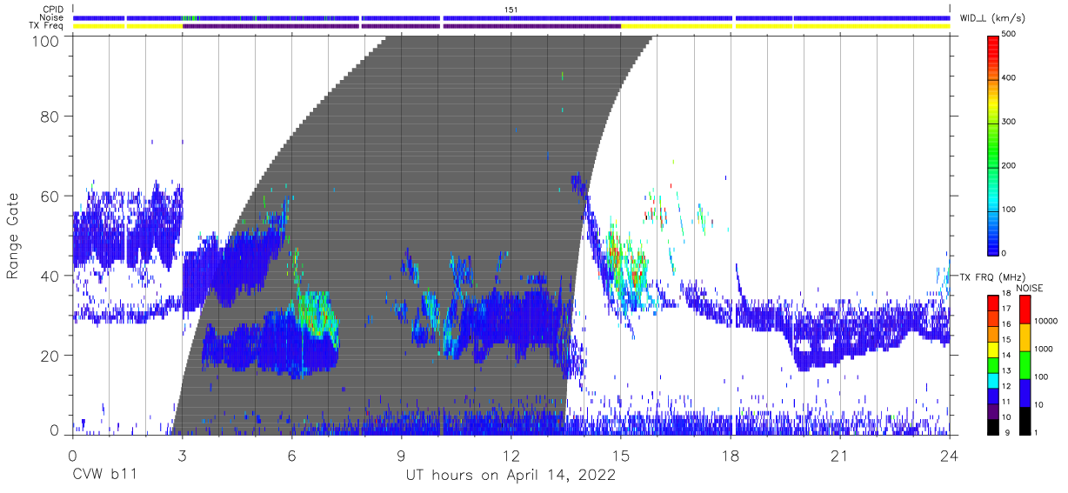Click the 'TX FRQ (MHz)' legend title

pos(992,276)
